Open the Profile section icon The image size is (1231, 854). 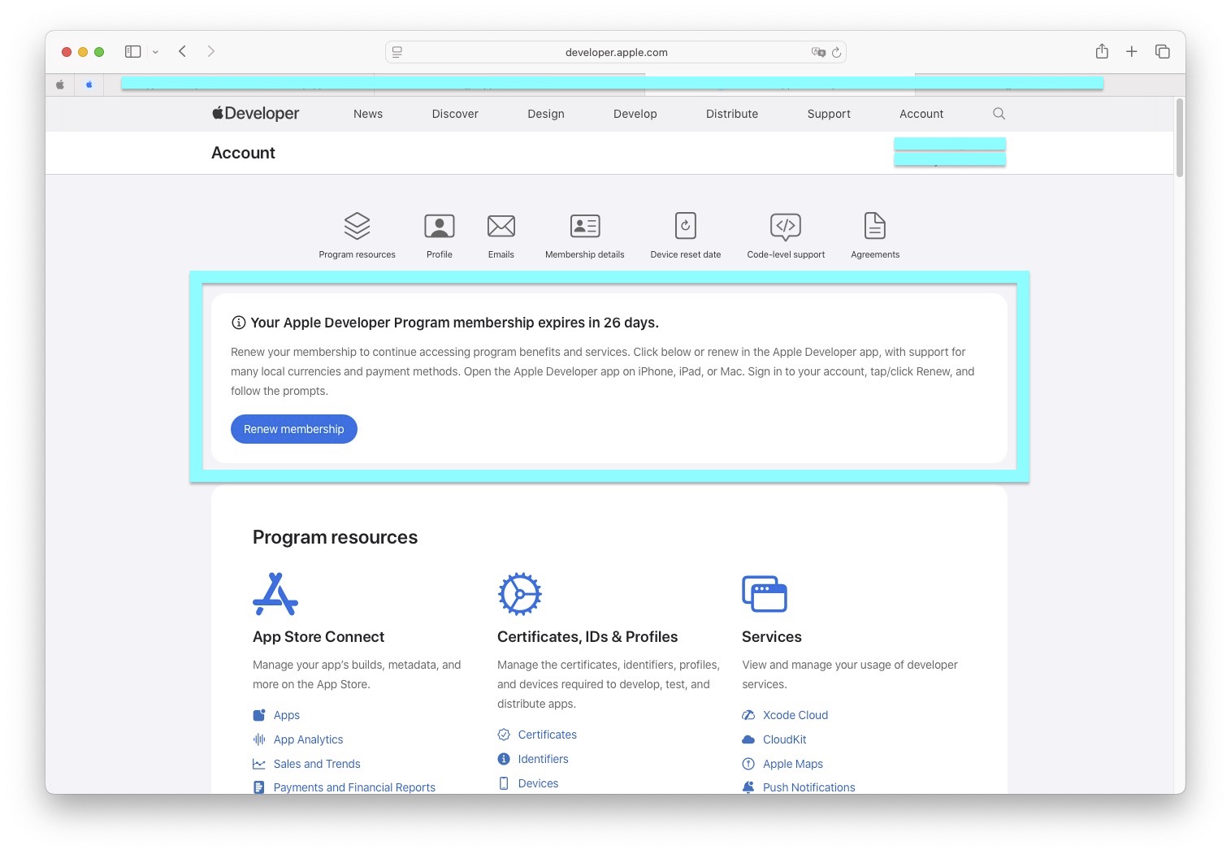coord(440,226)
